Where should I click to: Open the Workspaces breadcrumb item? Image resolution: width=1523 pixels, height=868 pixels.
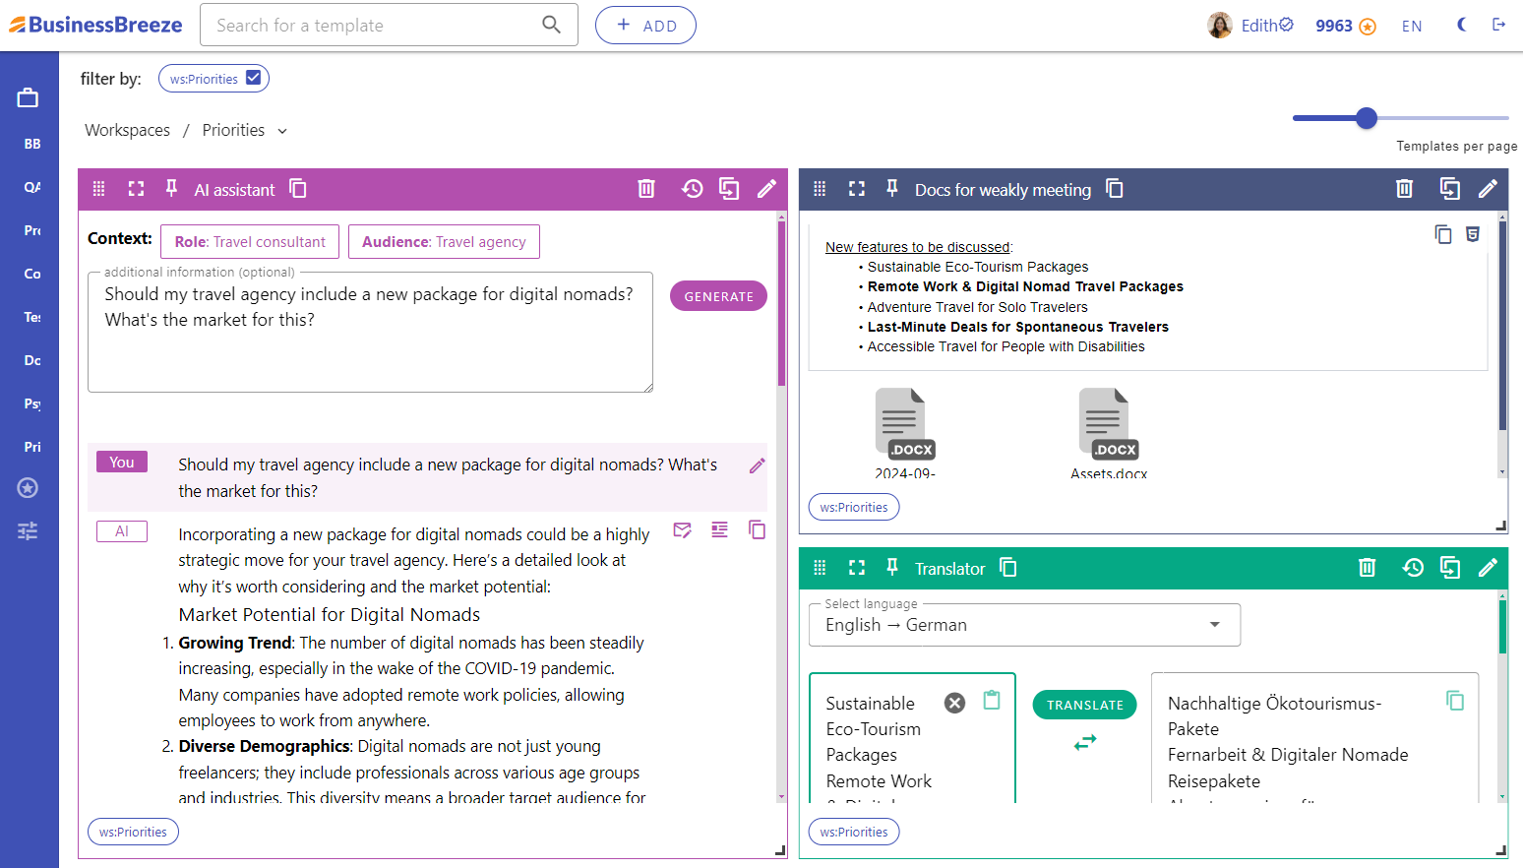click(x=127, y=130)
